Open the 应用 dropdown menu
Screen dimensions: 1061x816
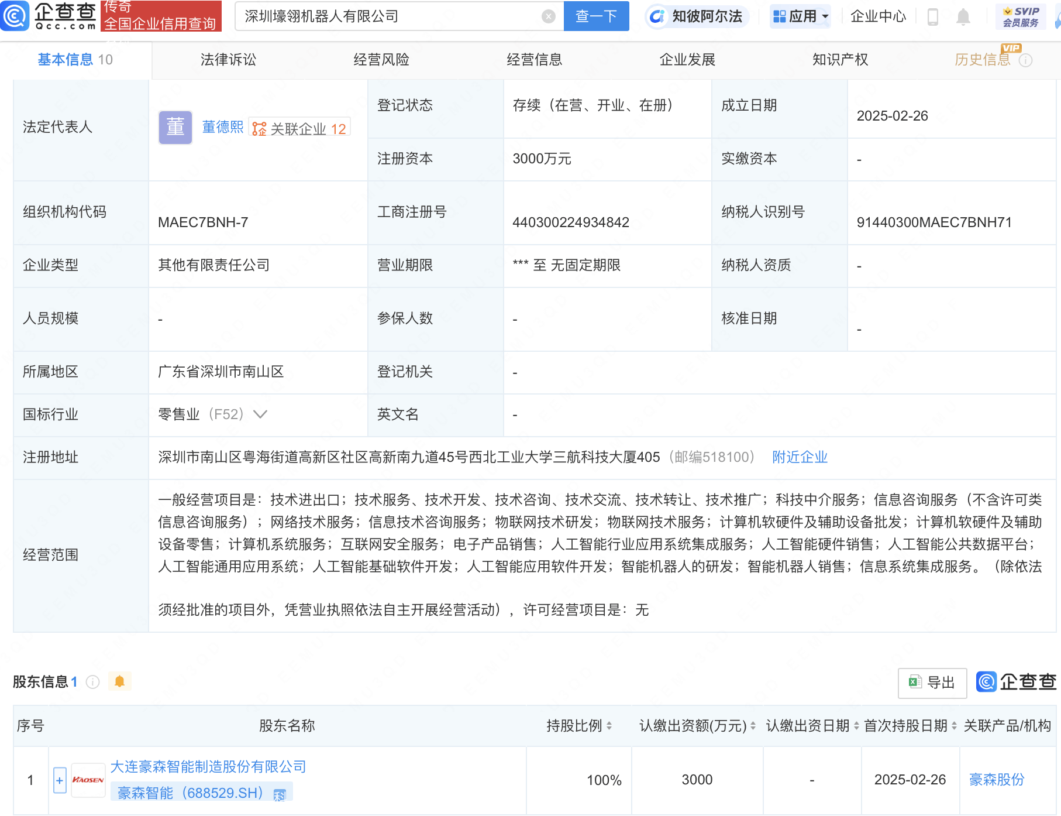click(x=801, y=16)
